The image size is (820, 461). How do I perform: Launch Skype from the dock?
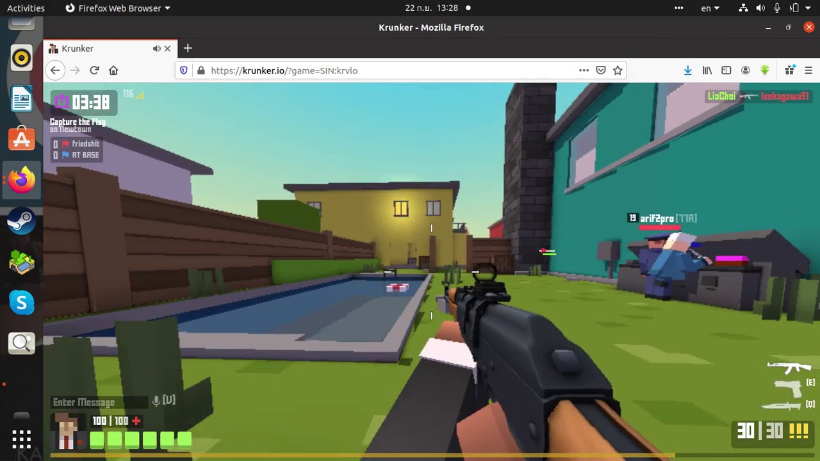click(21, 302)
